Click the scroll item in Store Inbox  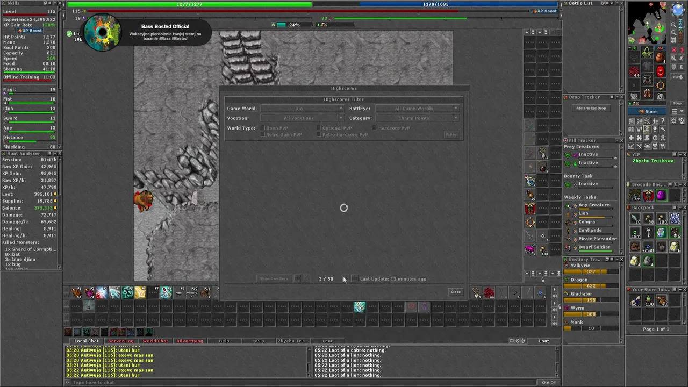click(635, 300)
